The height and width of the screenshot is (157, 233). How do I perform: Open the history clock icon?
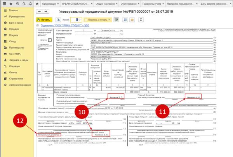17,3
